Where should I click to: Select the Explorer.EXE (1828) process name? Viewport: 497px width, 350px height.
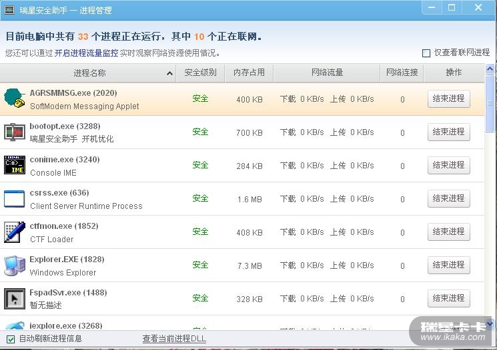[x=67, y=260]
